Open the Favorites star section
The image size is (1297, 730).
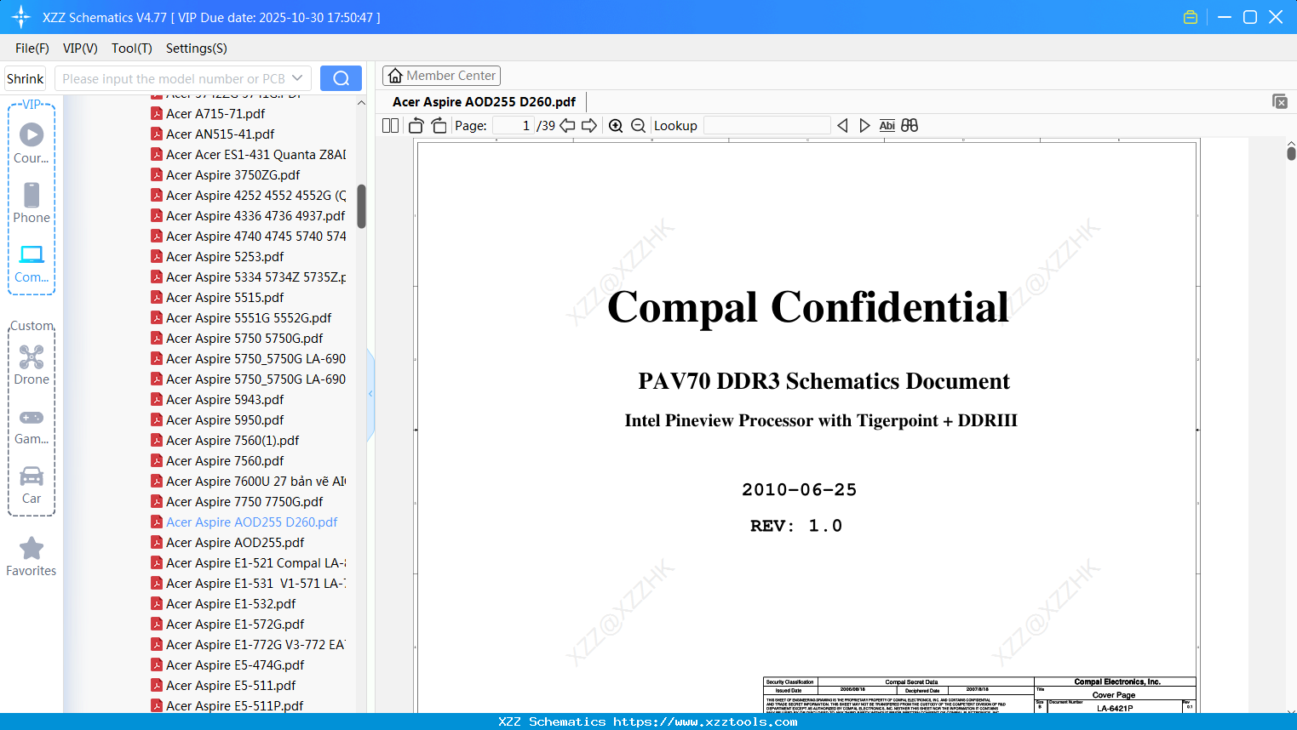(32, 556)
